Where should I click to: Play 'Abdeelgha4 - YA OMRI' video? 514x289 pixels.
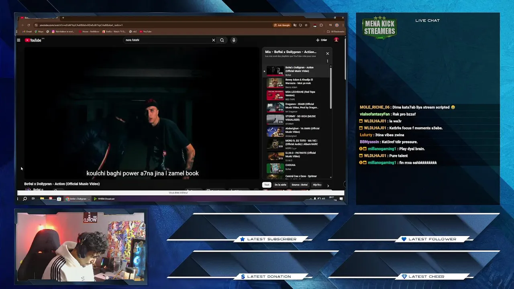tap(296, 132)
